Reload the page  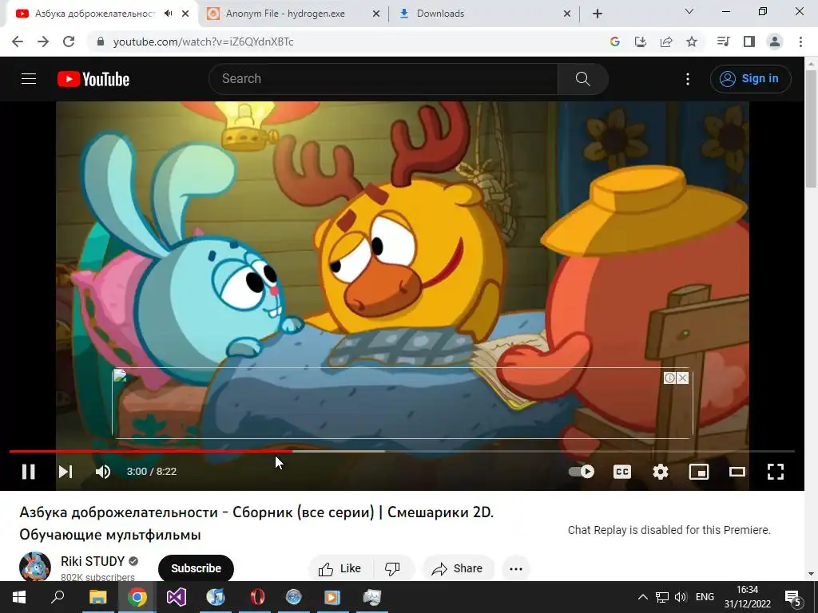[x=69, y=42]
